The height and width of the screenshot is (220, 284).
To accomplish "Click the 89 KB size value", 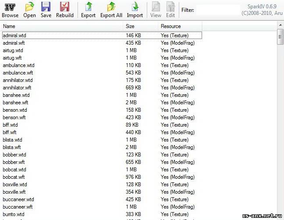I will click(132, 125).
